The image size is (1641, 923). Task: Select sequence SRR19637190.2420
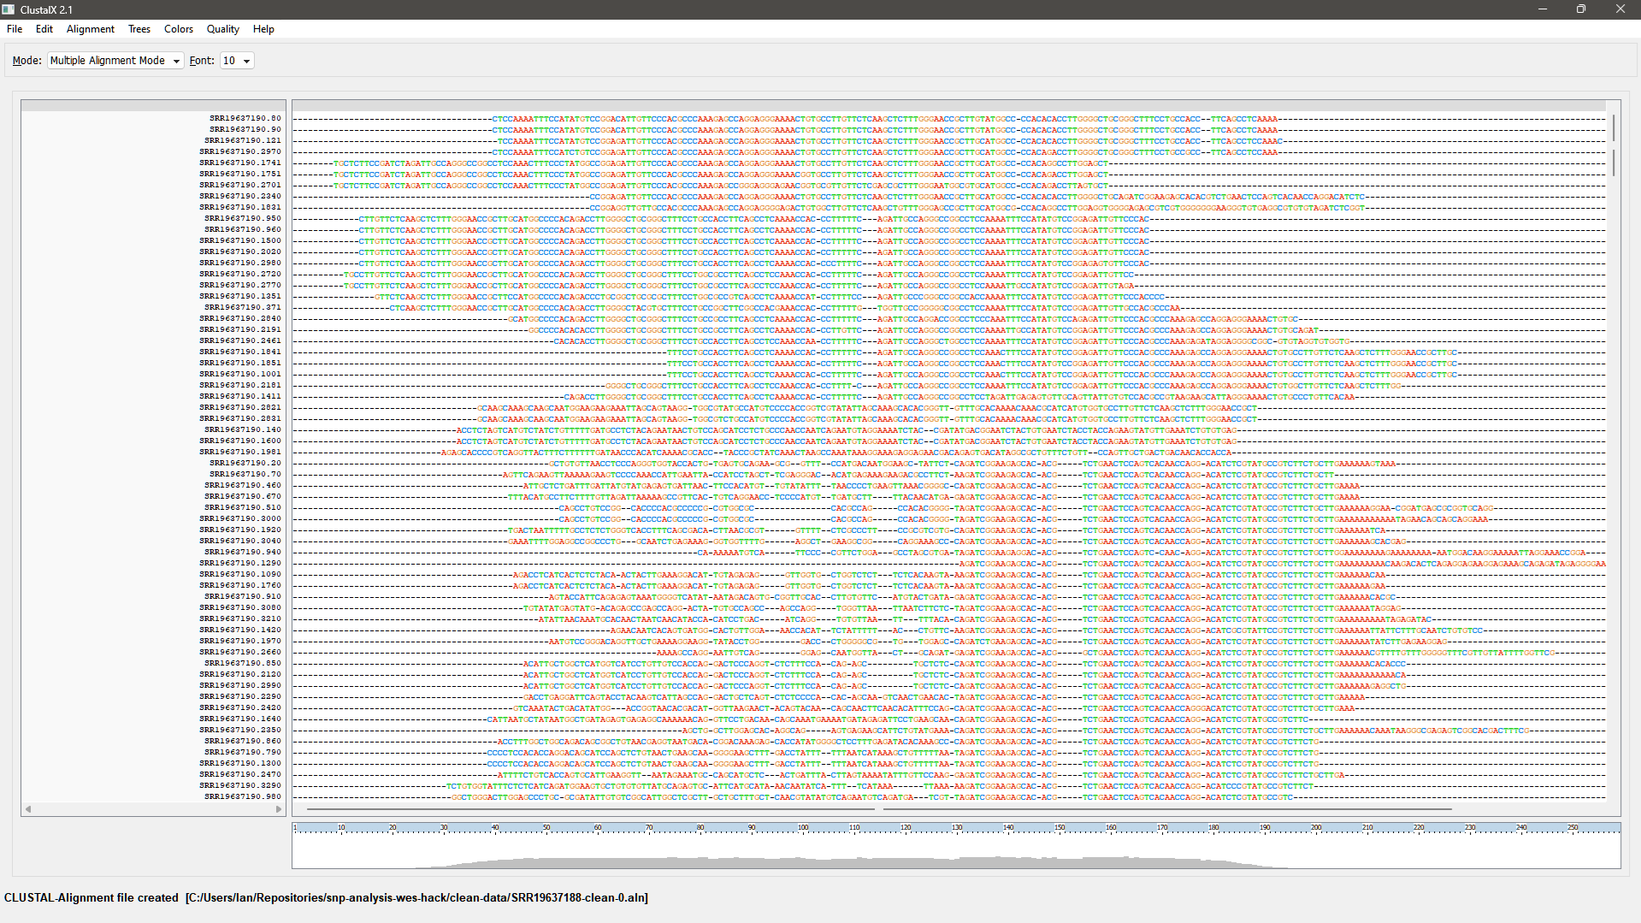tap(240, 707)
